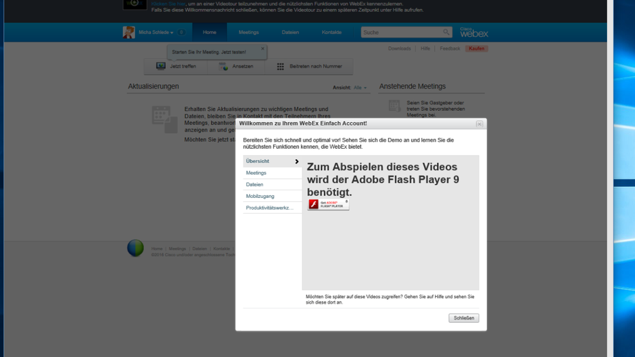
Task: Click the search magnifier icon
Action: [447, 32]
